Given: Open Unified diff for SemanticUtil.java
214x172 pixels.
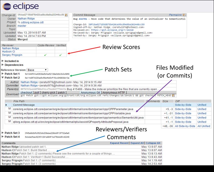Looking at the screenshot, I should pos(202,117).
